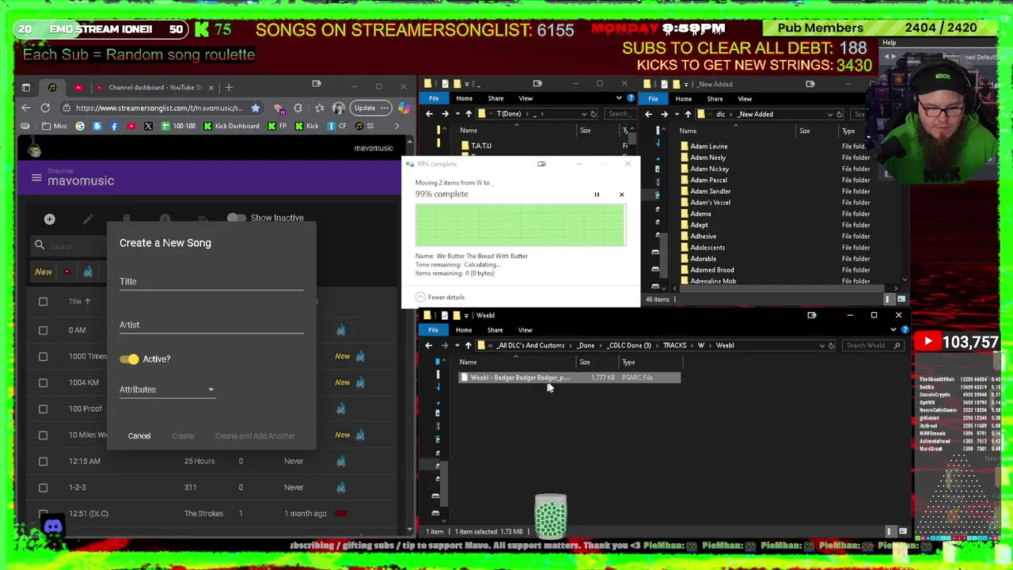Open the Copilot icon in browser toolbar

pos(404,108)
